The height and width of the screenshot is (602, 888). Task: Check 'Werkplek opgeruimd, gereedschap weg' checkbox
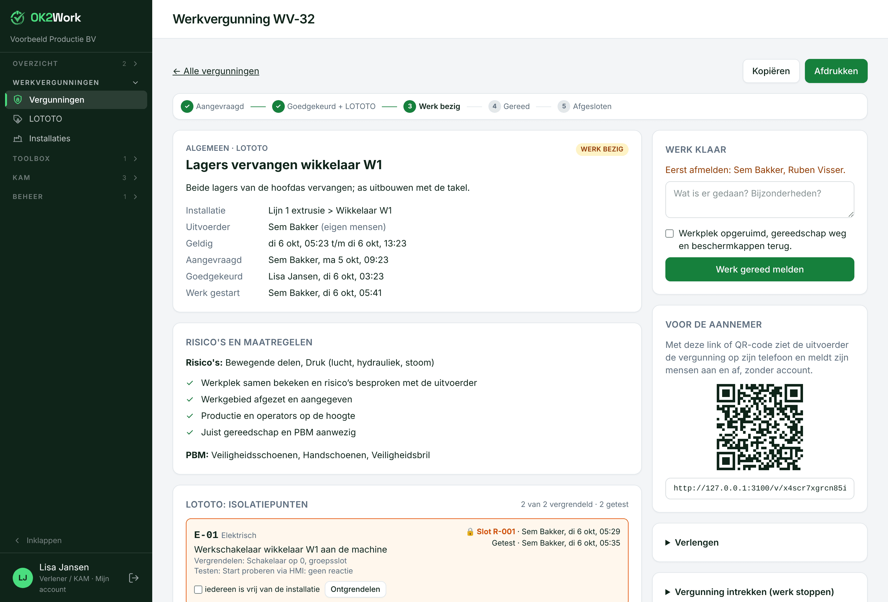coord(669,233)
